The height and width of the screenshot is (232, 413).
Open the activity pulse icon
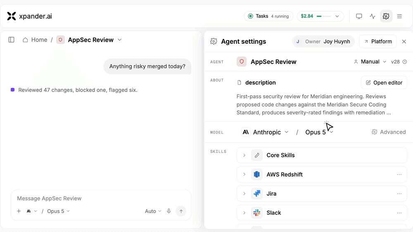[x=372, y=16]
